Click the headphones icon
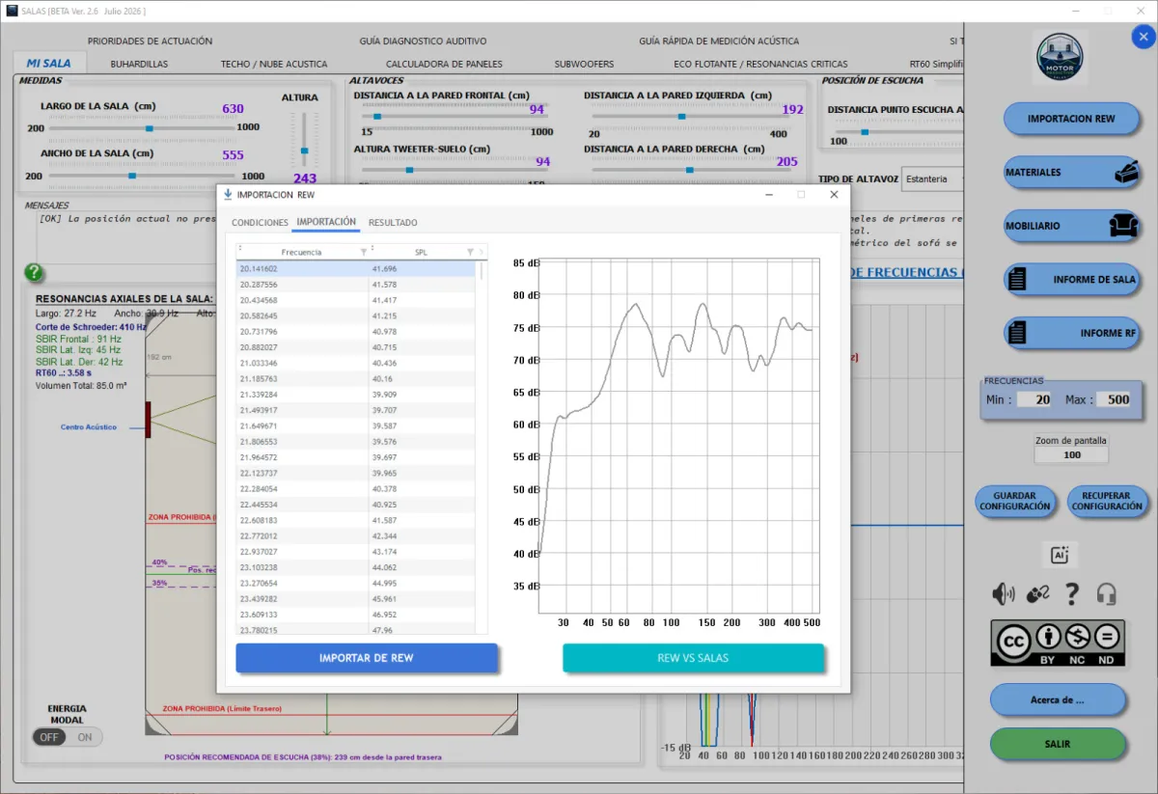This screenshot has width=1158, height=794. pos(1106,593)
